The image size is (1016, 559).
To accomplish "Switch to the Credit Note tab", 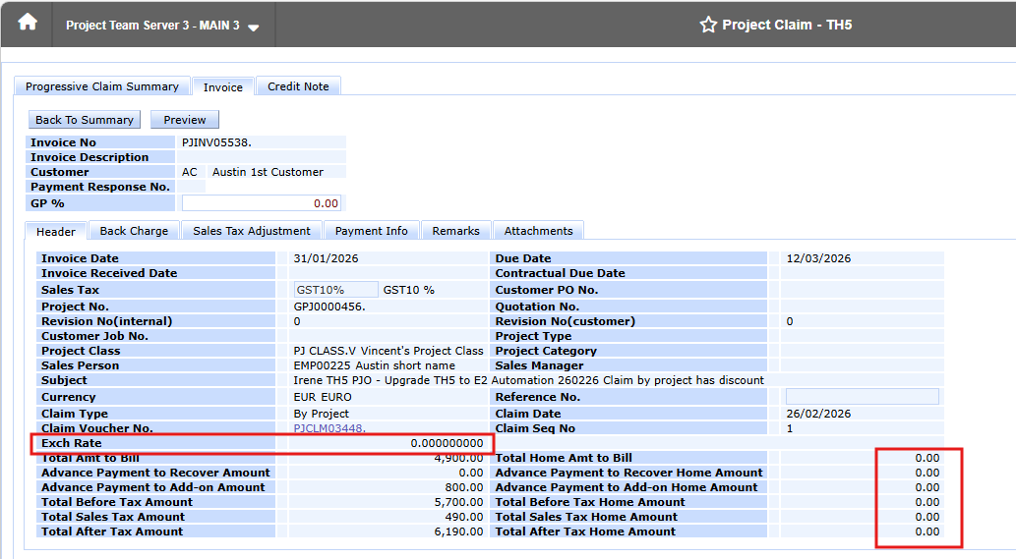I will [x=298, y=86].
